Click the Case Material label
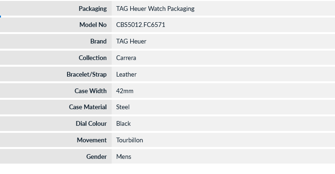The image size is (335, 174). coord(88,107)
